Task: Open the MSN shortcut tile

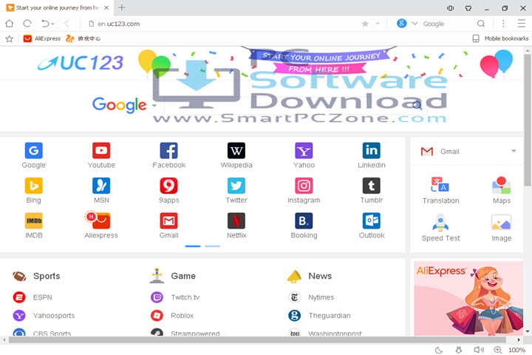Action: click(x=101, y=190)
